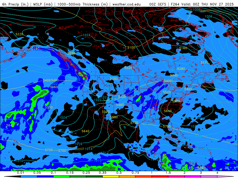
Task: Pick the light blue 0.01 legend swatch
Action: click(29, 177)
